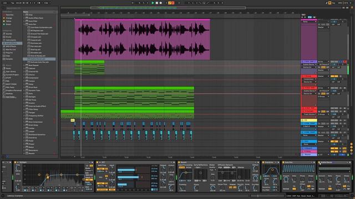
Task: Click the red Favorites collection marker
Action: tap(4, 15)
